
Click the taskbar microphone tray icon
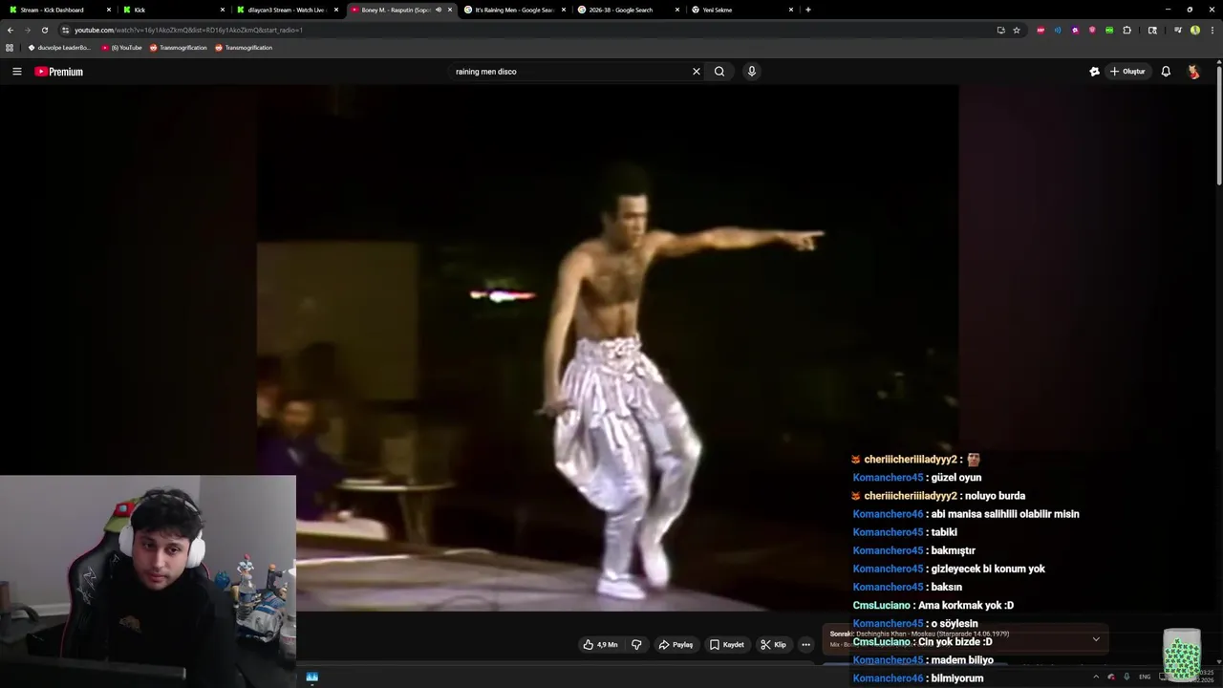[x=1126, y=677]
